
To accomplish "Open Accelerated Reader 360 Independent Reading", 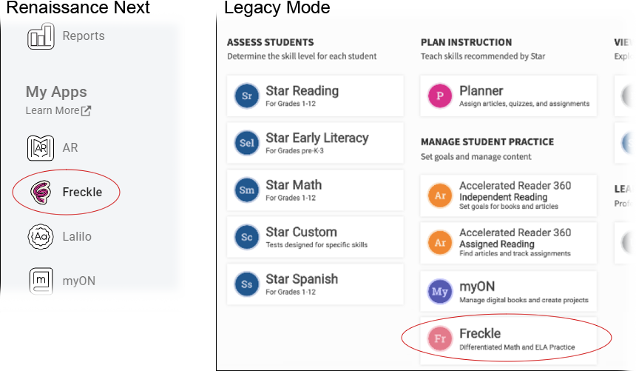I will coord(508,195).
